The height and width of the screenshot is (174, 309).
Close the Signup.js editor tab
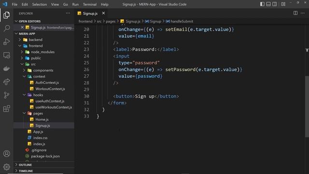coord(103,13)
